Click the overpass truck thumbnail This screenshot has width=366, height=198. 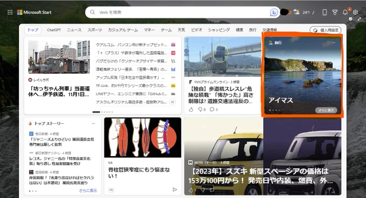pyautogui.click(x=222, y=56)
